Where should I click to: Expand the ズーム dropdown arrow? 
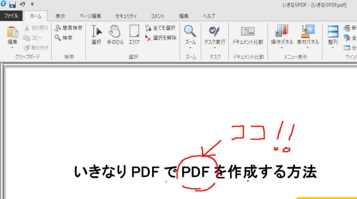(x=190, y=48)
